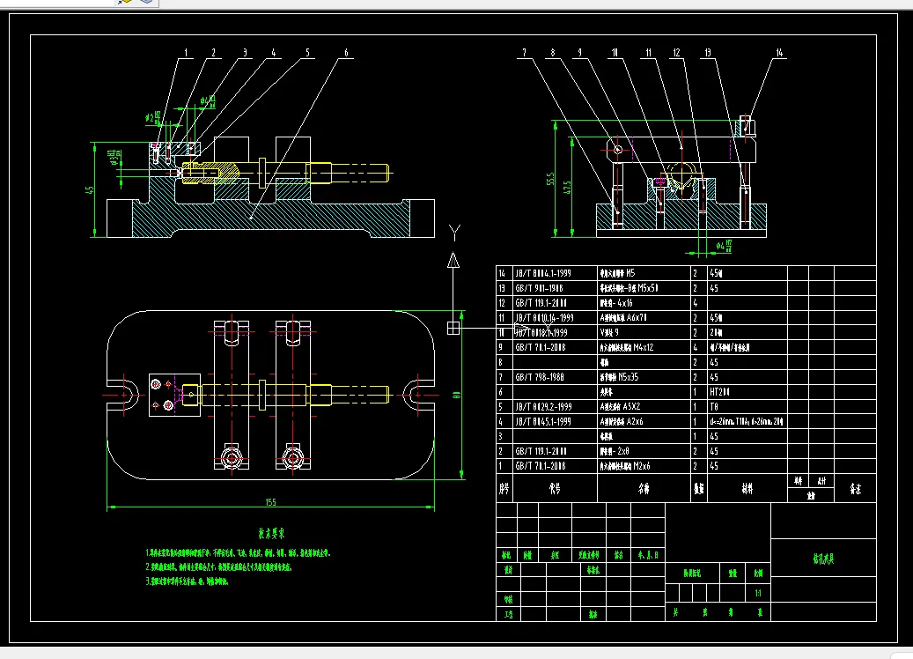Click balloon number 14 in the side view
913x659 pixels.
point(779,53)
